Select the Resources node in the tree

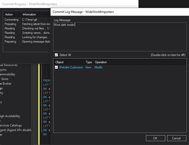(x=9, y=65)
